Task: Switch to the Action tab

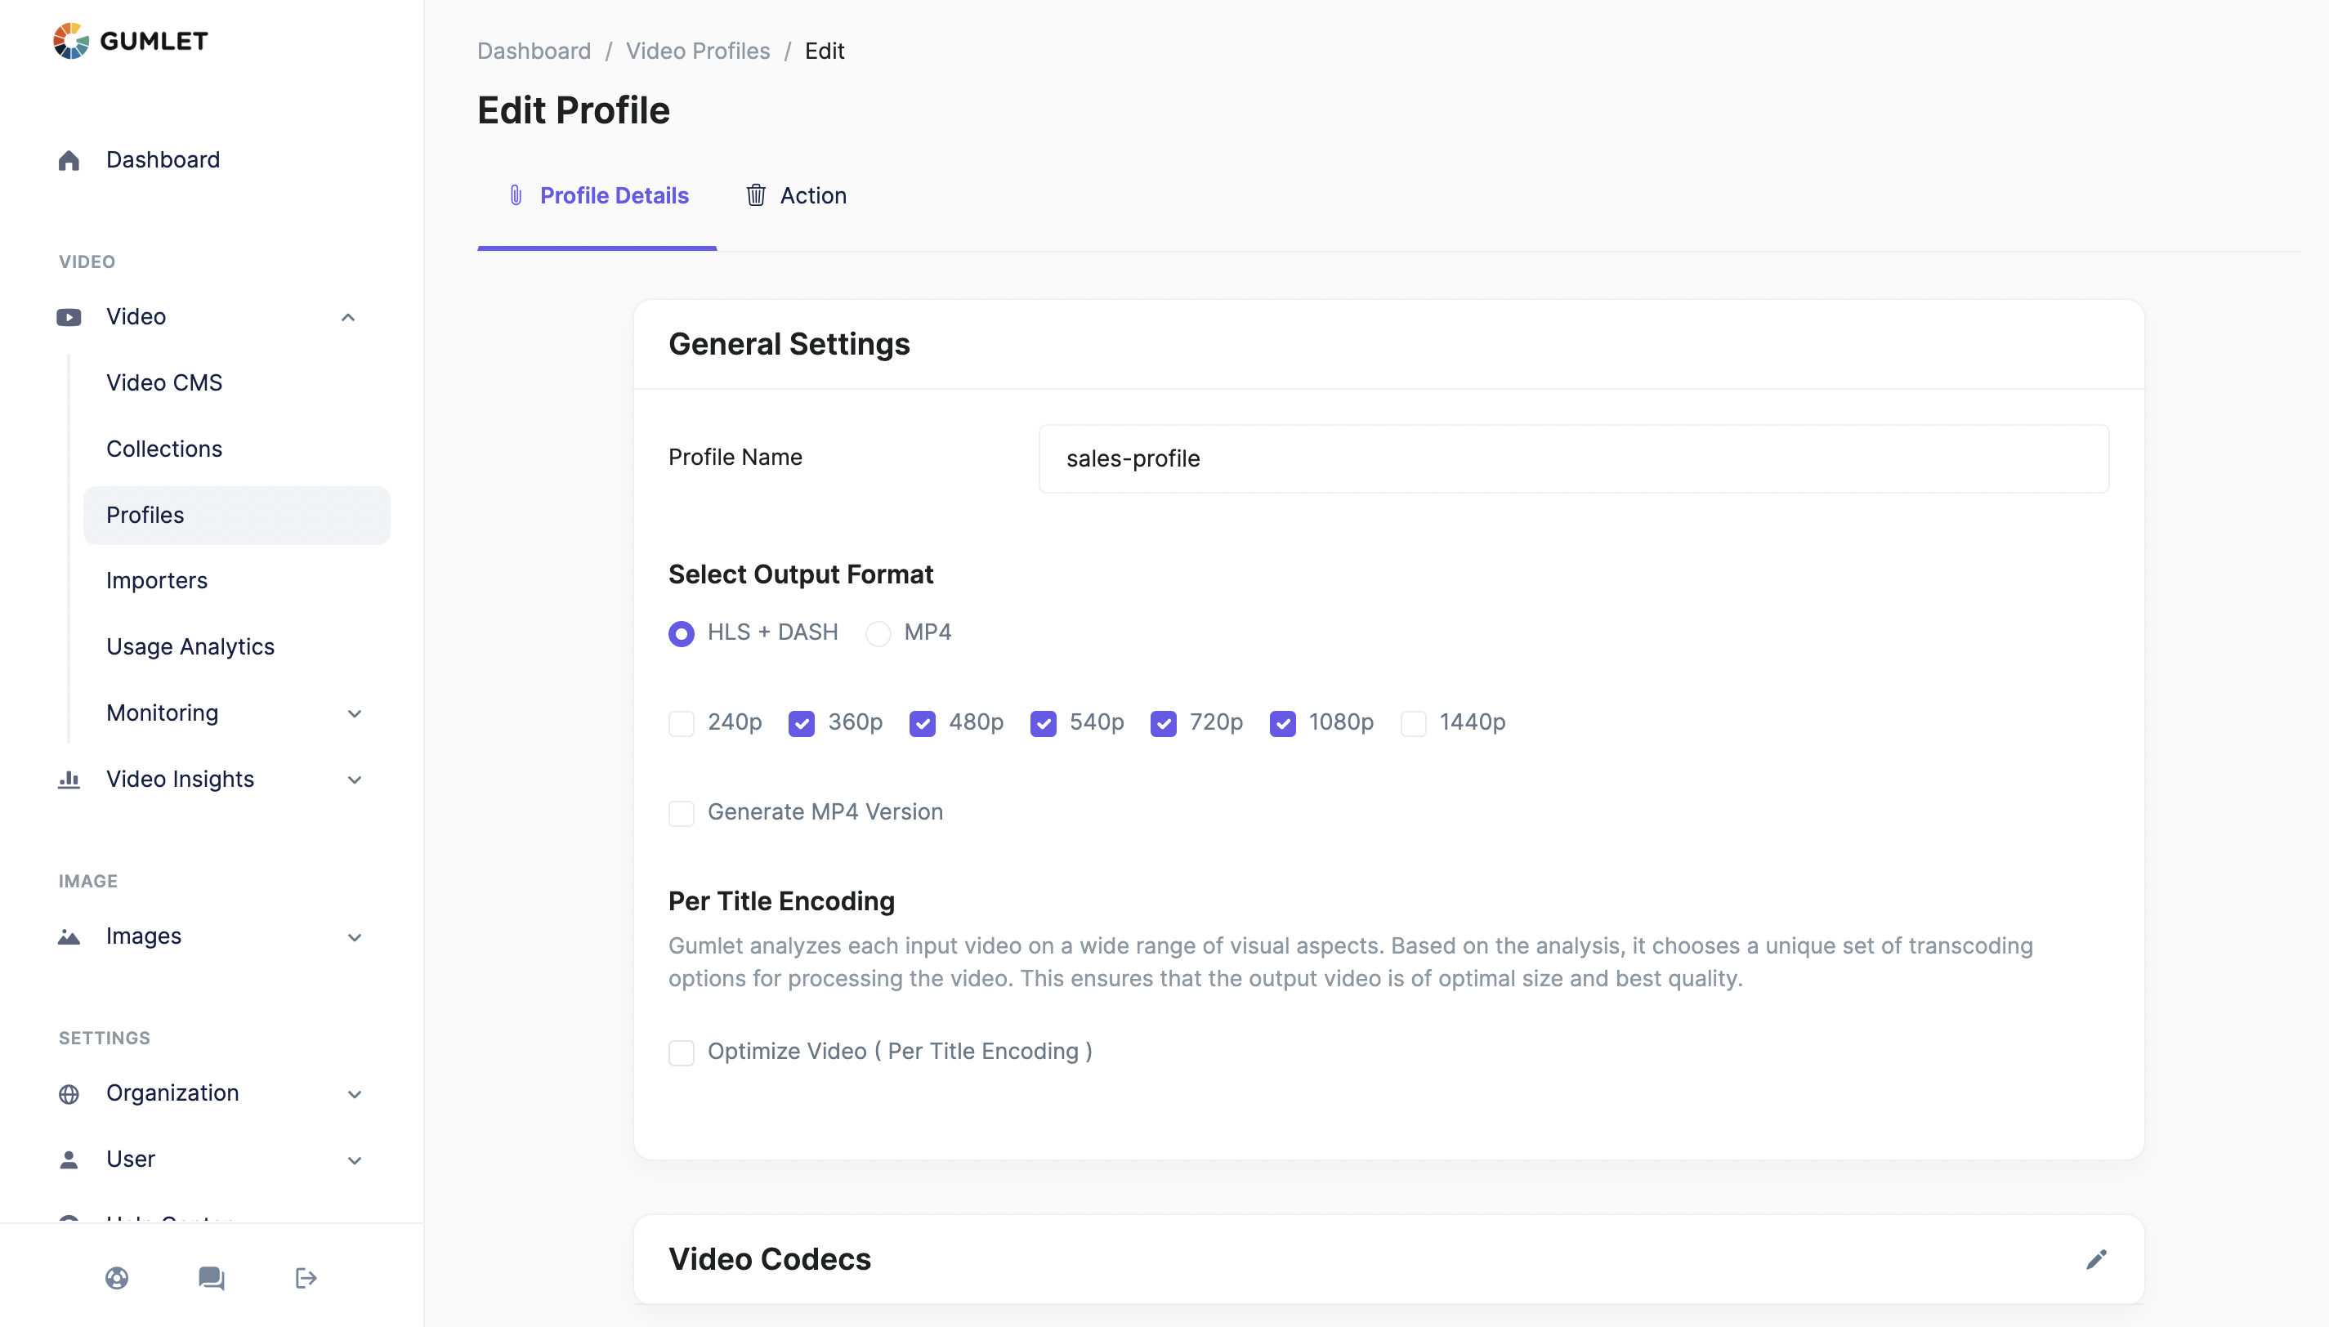Action: click(x=797, y=196)
